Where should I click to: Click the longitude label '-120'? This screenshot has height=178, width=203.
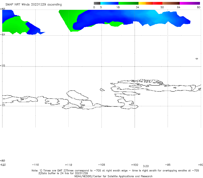(3, 165)
